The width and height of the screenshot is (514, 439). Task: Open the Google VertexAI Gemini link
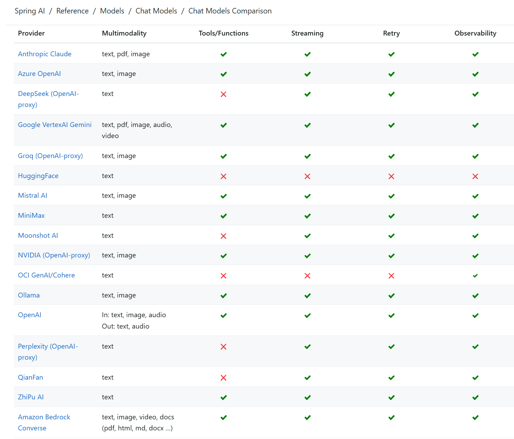coord(55,125)
